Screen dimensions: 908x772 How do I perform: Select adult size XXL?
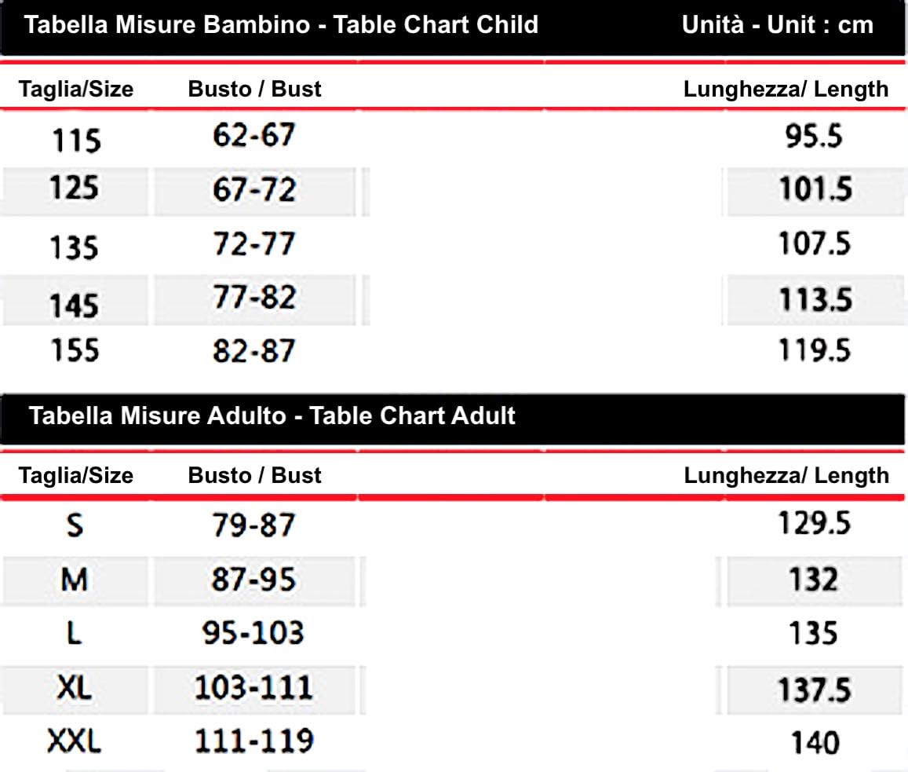pos(75,741)
